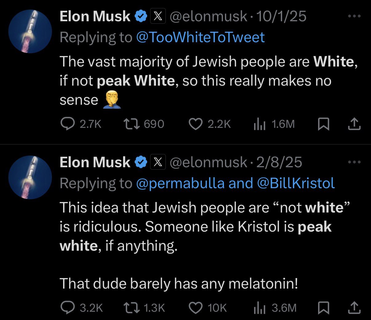Bookmark the 2/8/25 tweet
This screenshot has width=371, height=320.
pyautogui.click(x=323, y=308)
